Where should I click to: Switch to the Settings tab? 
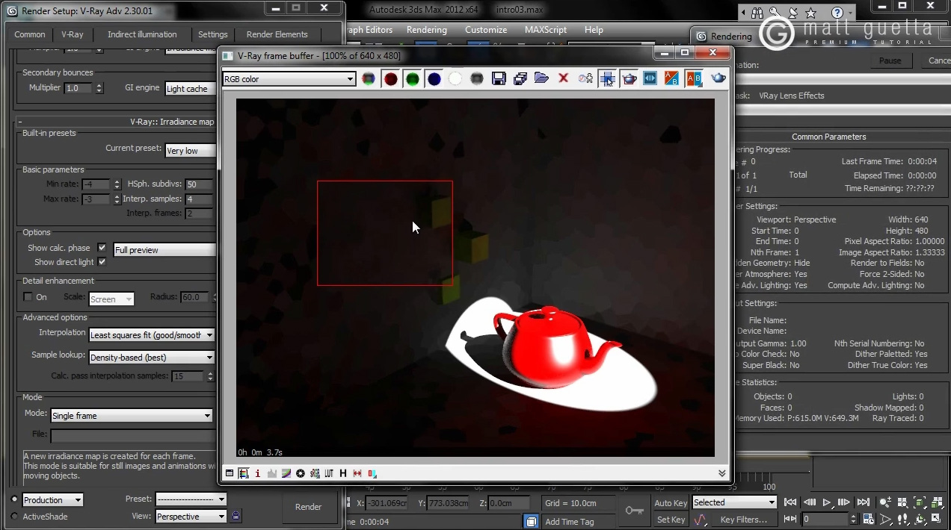pyautogui.click(x=213, y=34)
